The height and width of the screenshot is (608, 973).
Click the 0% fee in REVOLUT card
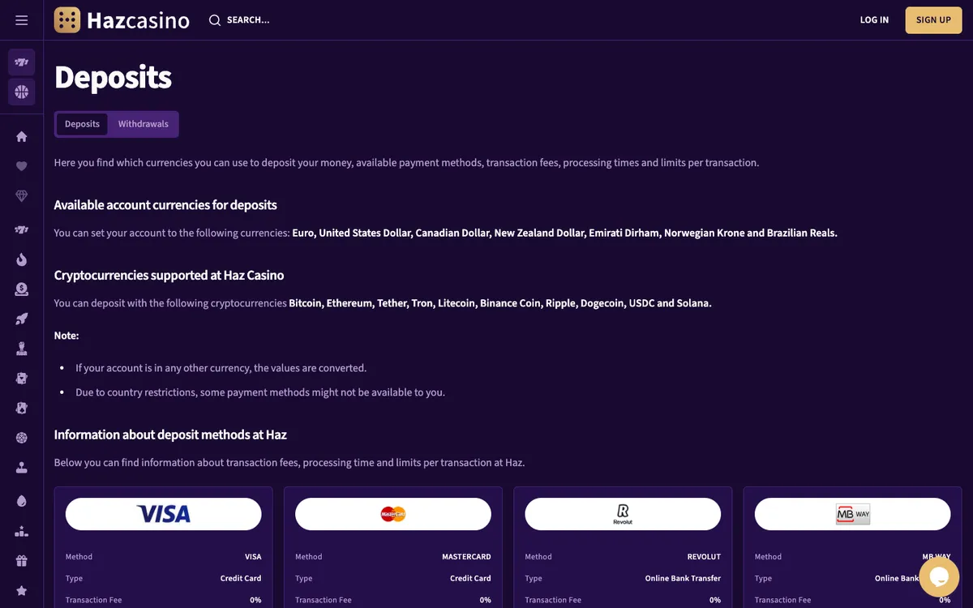715,601
